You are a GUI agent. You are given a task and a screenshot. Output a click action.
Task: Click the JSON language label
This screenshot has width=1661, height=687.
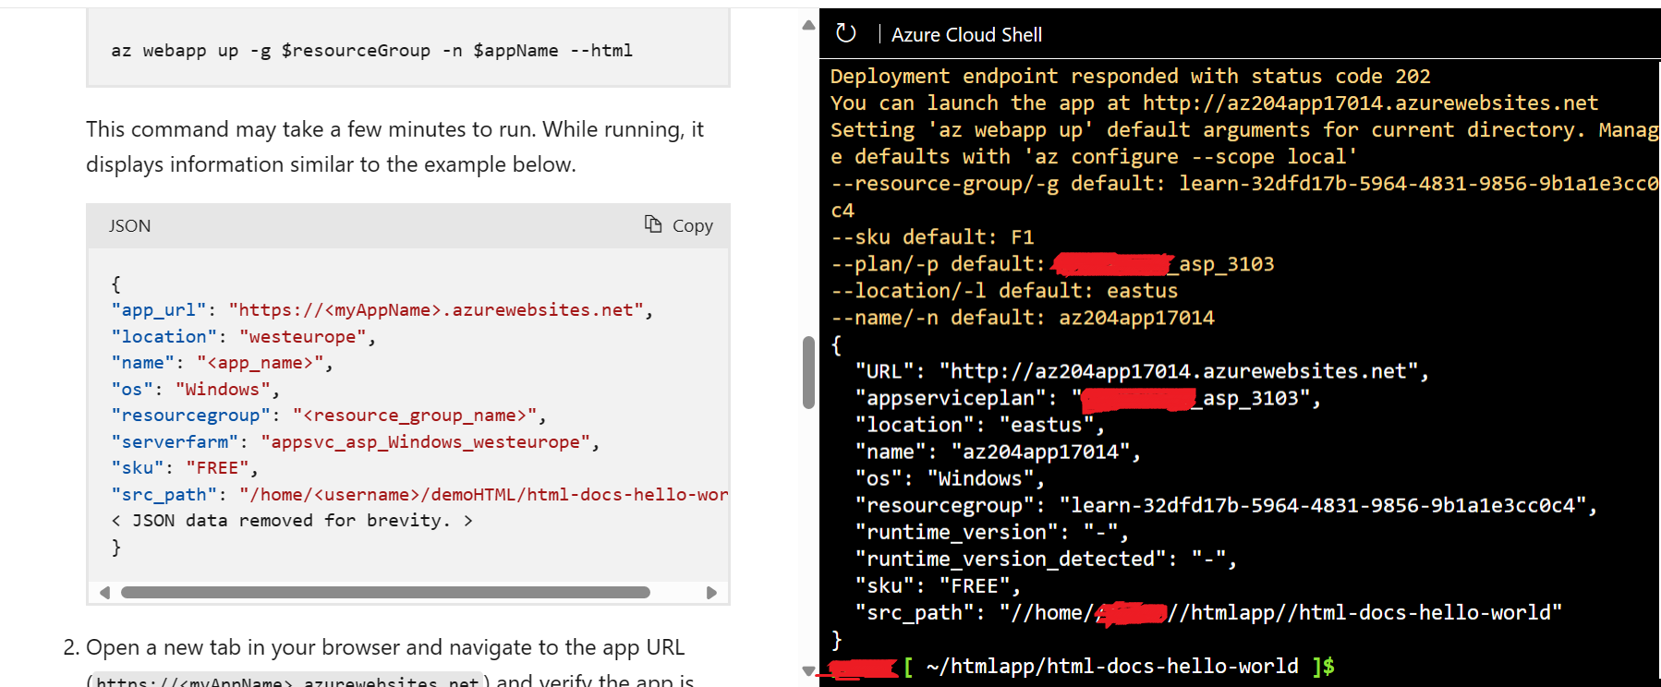[x=129, y=226]
